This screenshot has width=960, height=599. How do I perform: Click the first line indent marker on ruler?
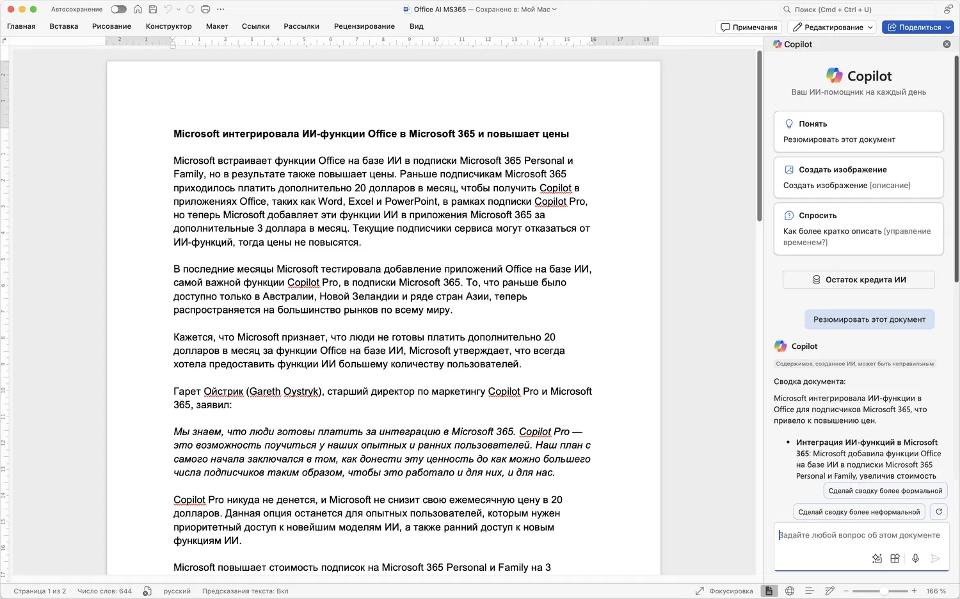tap(172, 39)
